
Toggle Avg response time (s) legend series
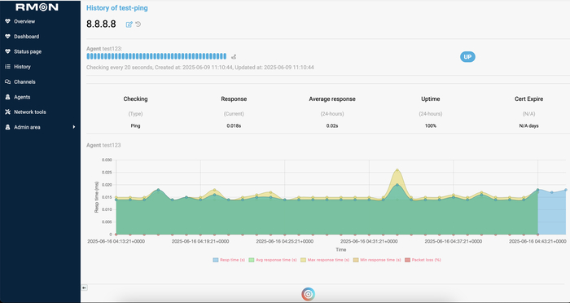[273, 260]
